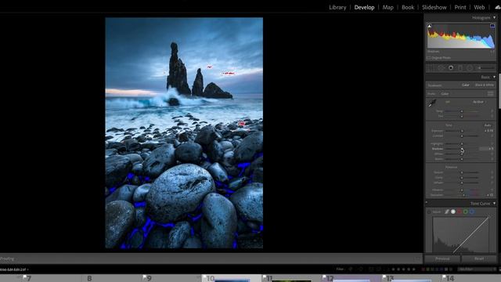Select the Spot Removal tool
Screen dimensions: 501x282
click(x=441, y=68)
